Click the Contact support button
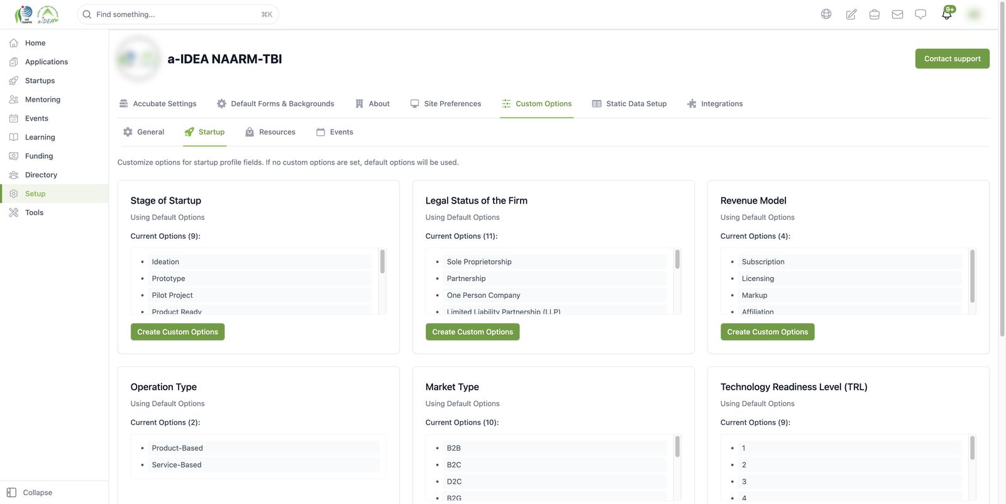The height and width of the screenshot is (504, 1006). click(952, 58)
